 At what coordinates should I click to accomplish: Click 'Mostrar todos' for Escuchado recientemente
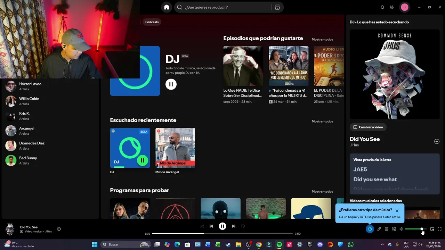point(322,121)
